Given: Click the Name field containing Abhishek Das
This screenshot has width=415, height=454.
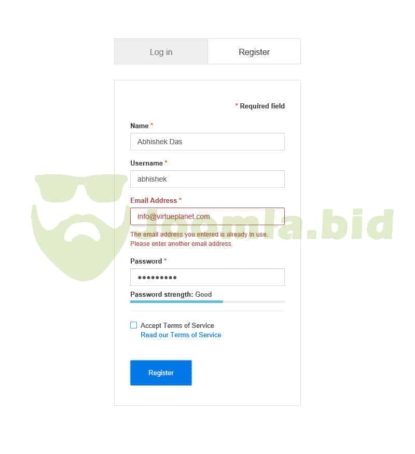Looking at the screenshot, I should pyautogui.click(x=207, y=142).
